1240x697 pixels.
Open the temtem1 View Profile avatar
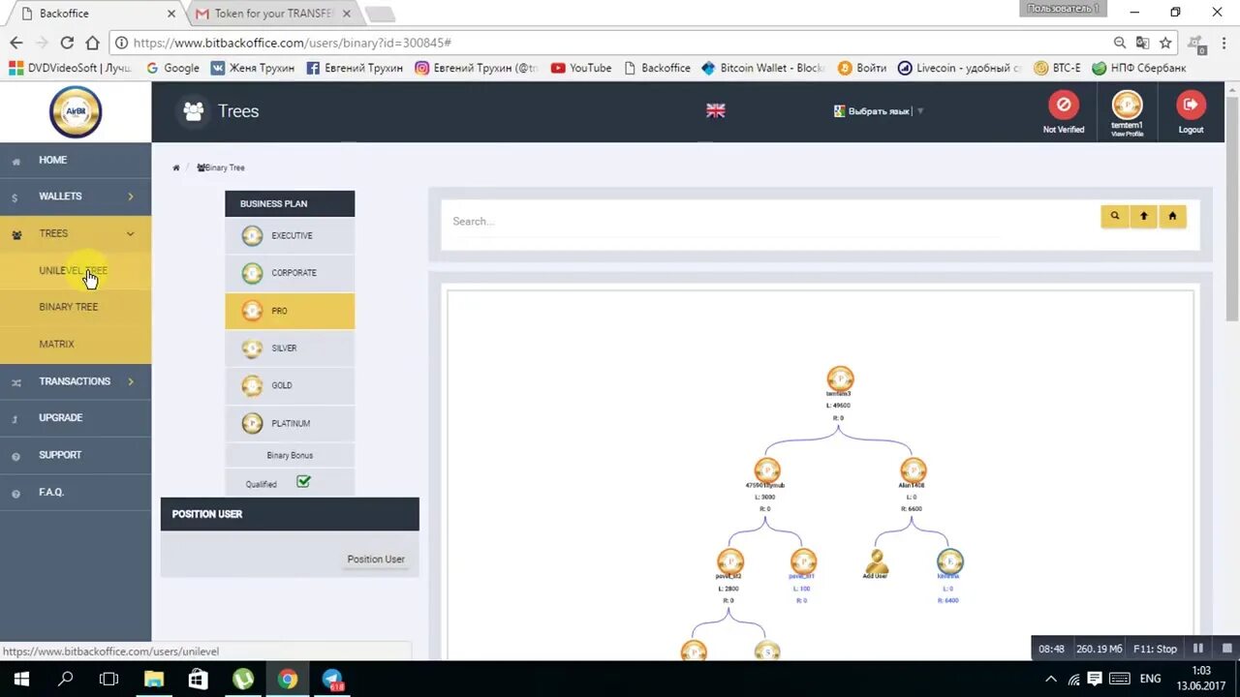point(1127,105)
